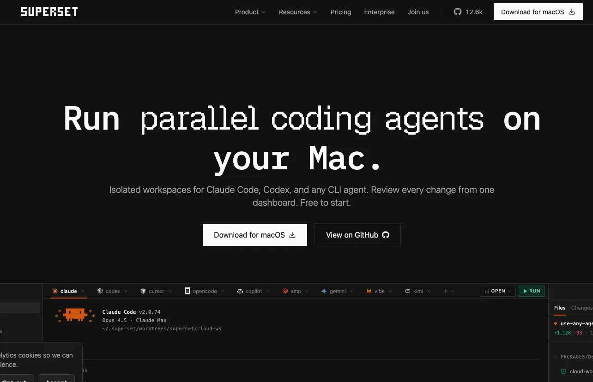Viewport: 593px width, 382px height.
Task: Click the use-any-age changed file row
Action: pyautogui.click(x=573, y=323)
